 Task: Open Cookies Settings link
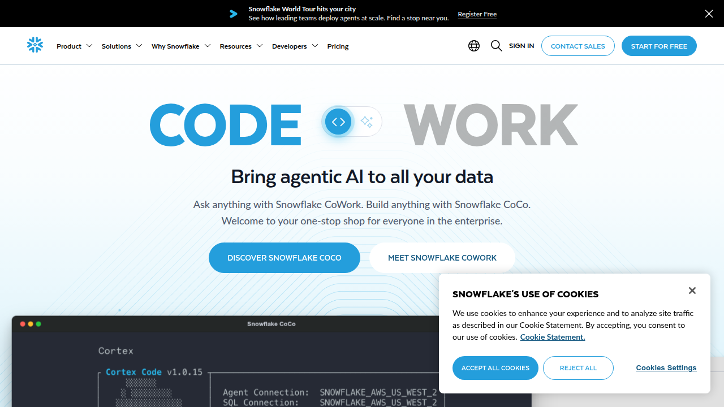point(666,368)
